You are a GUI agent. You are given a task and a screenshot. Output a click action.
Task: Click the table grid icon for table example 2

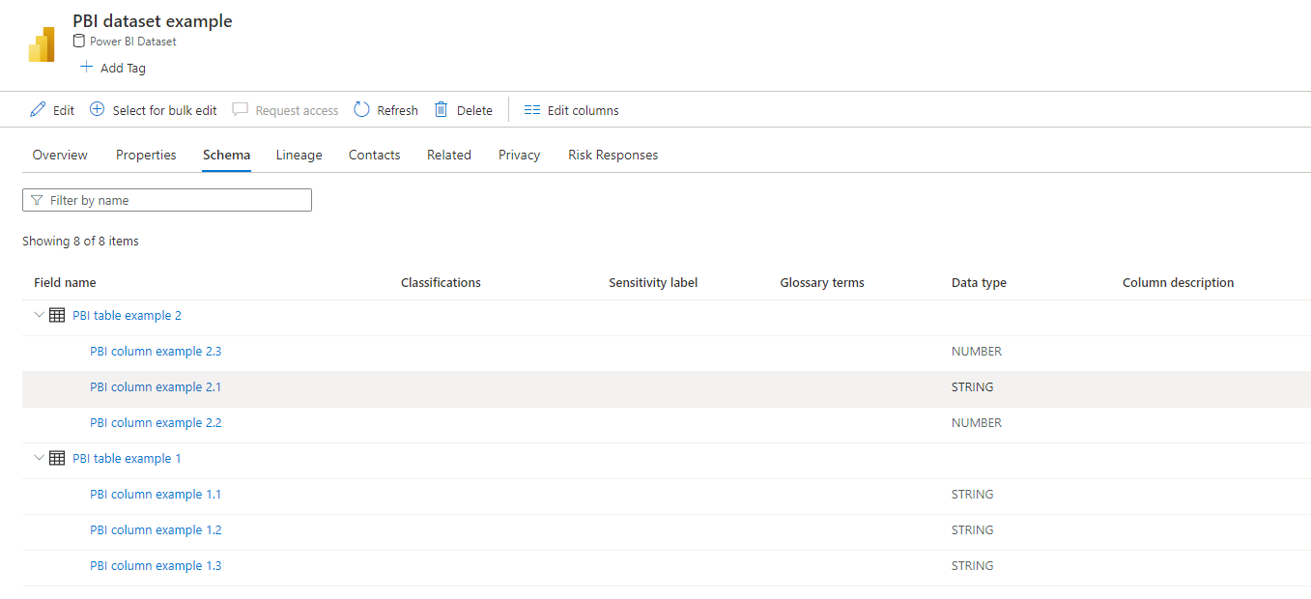coord(57,316)
